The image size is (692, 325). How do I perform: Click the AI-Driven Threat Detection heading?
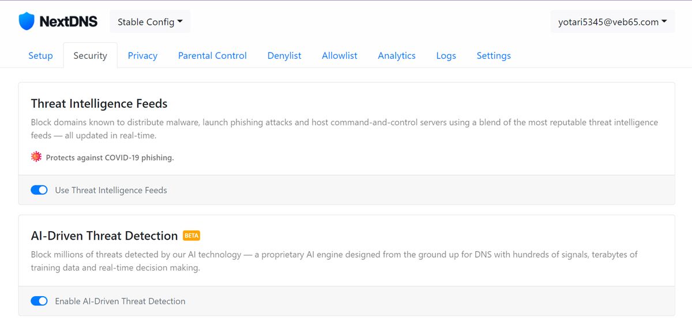click(x=104, y=236)
